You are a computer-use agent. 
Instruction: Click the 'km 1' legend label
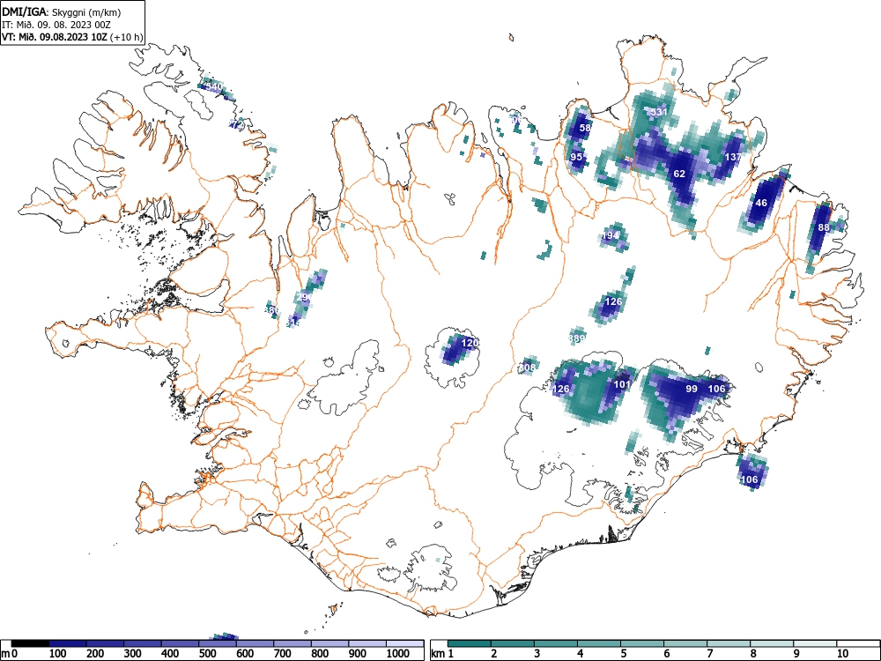pos(442,654)
